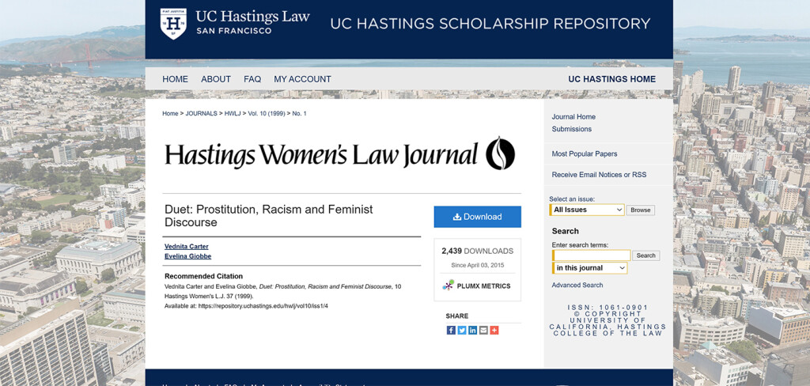The image size is (810, 386).
Task: Share the article on Facebook
Action: click(451, 330)
